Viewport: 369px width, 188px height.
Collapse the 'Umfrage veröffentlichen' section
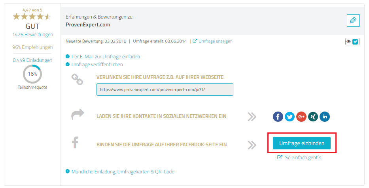coord(97,65)
